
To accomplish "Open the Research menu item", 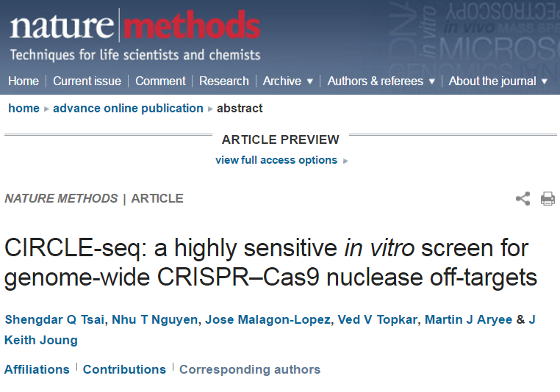I will point(224,81).
